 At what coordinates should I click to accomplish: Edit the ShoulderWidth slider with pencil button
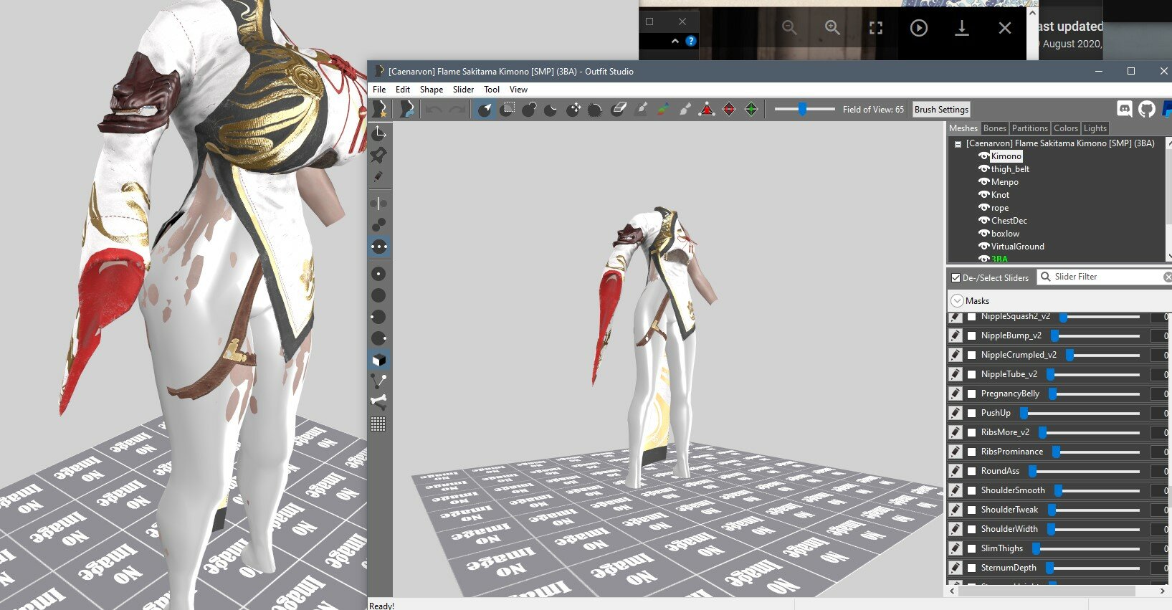coord(956,529)
